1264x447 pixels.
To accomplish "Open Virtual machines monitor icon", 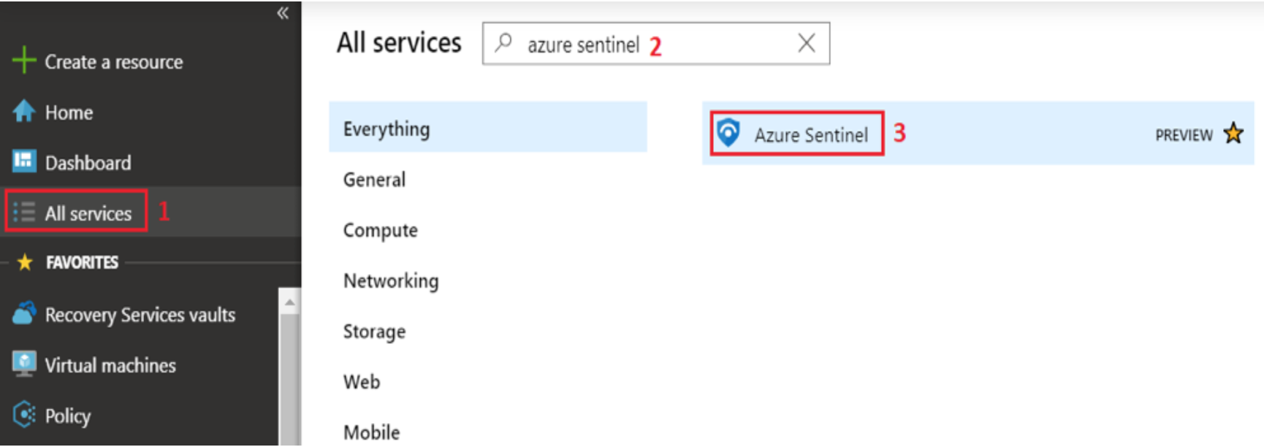I will click(24, 364).
